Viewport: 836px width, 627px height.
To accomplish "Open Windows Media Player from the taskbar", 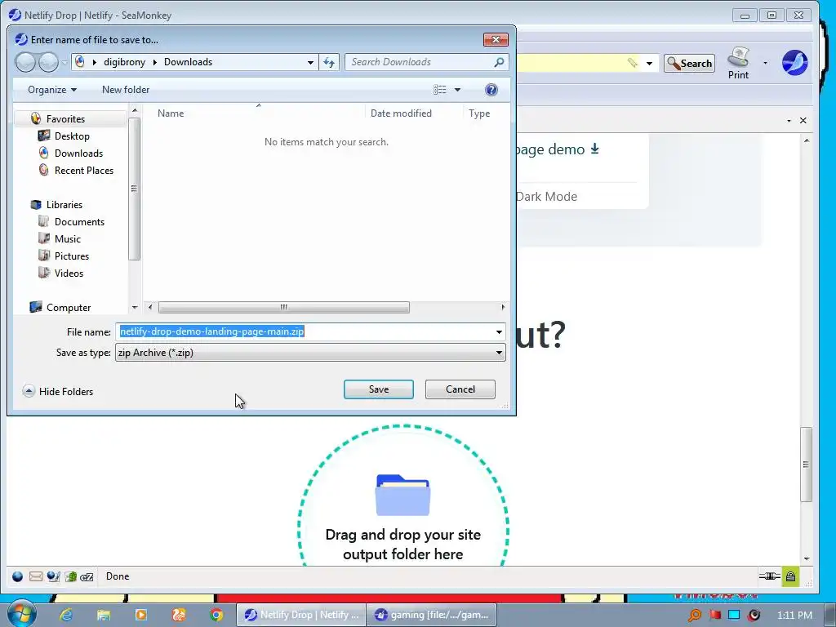I will [141, 615].
